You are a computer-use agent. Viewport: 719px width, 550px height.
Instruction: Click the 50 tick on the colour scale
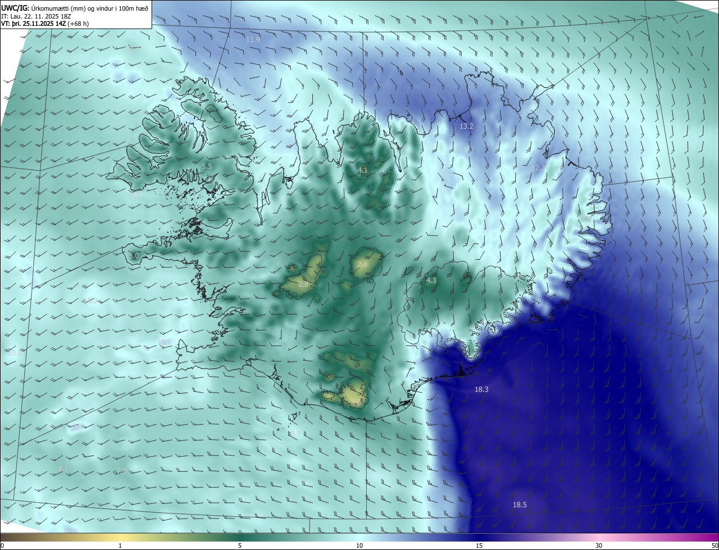715,546
